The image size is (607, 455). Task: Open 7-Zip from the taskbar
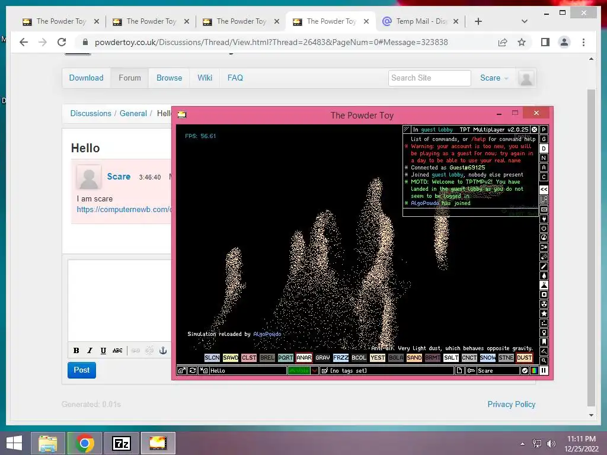tap(121, 443)
